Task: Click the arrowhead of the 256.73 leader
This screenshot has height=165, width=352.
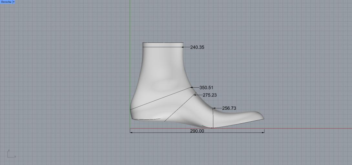Action: click(214, 108)
